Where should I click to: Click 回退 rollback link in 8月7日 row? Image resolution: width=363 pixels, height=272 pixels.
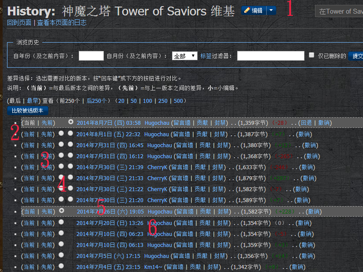[x=306, y=123]
